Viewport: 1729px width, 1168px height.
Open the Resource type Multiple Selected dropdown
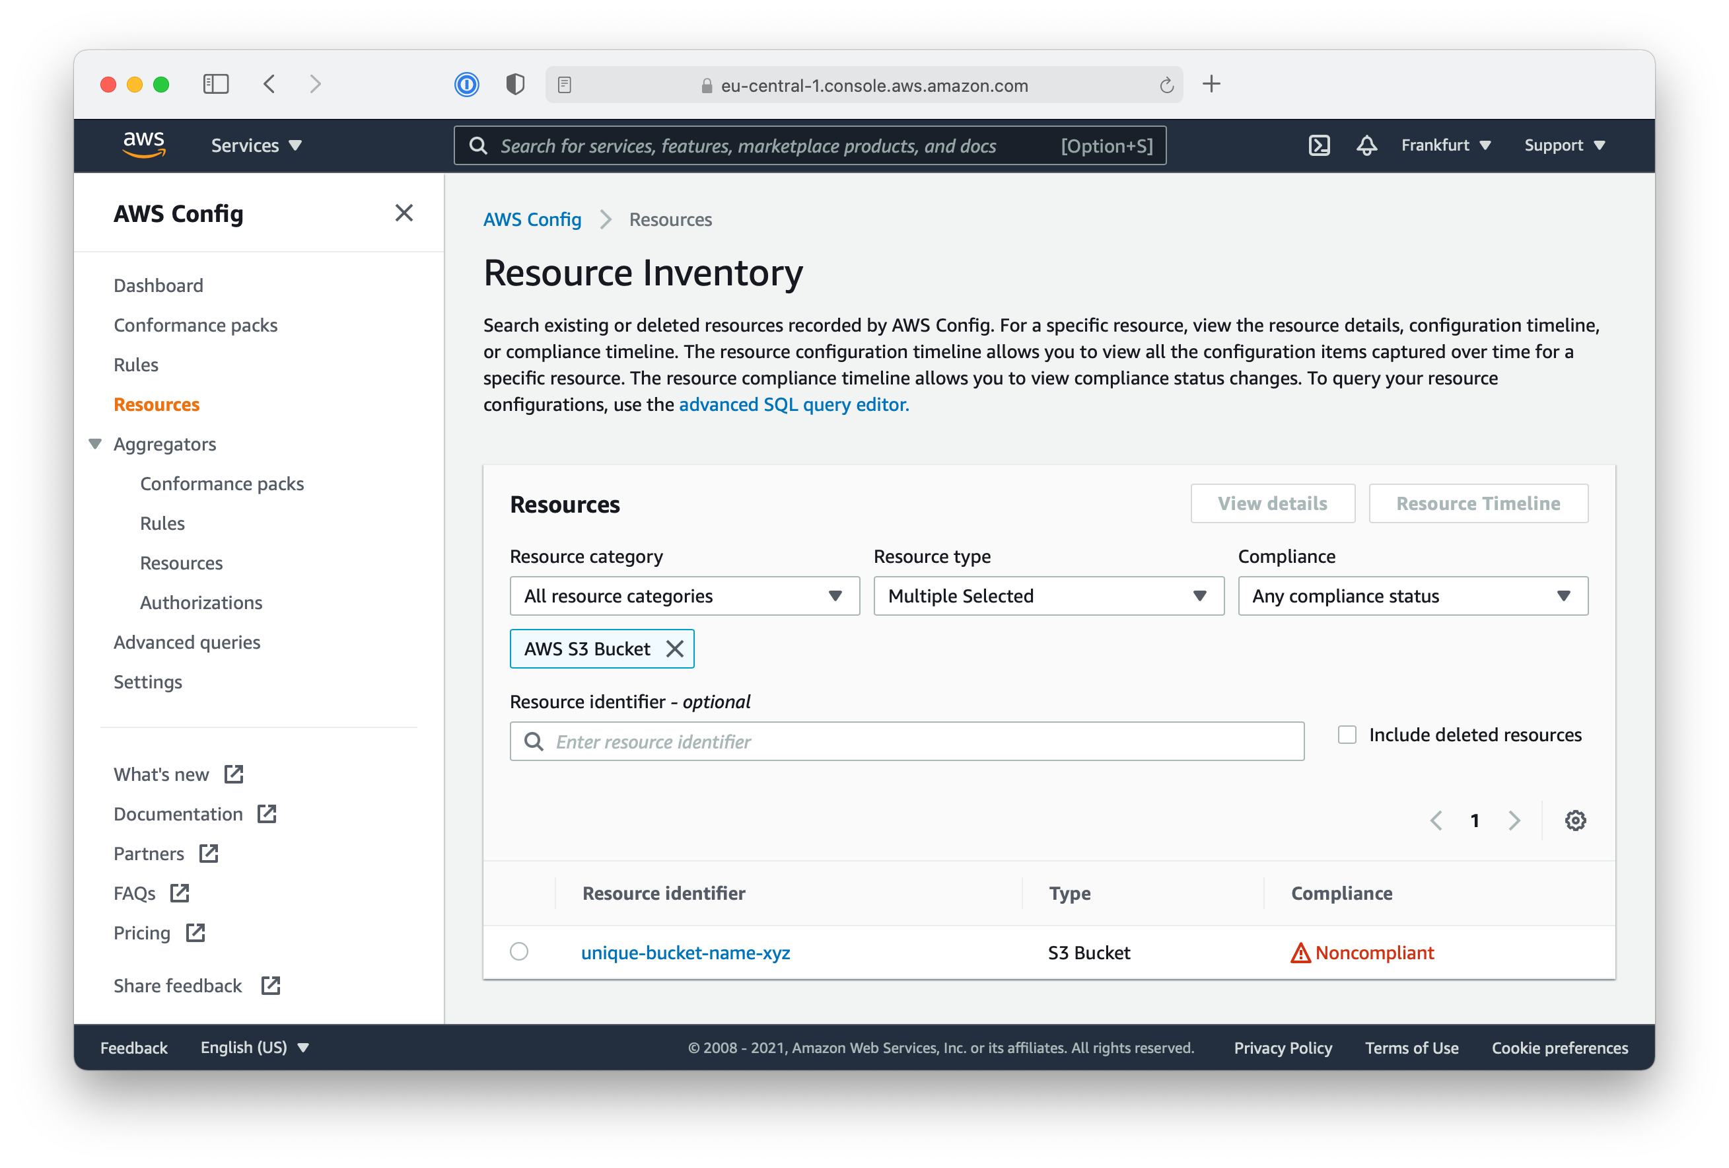pyautogui.click(x=1047, y=596)
